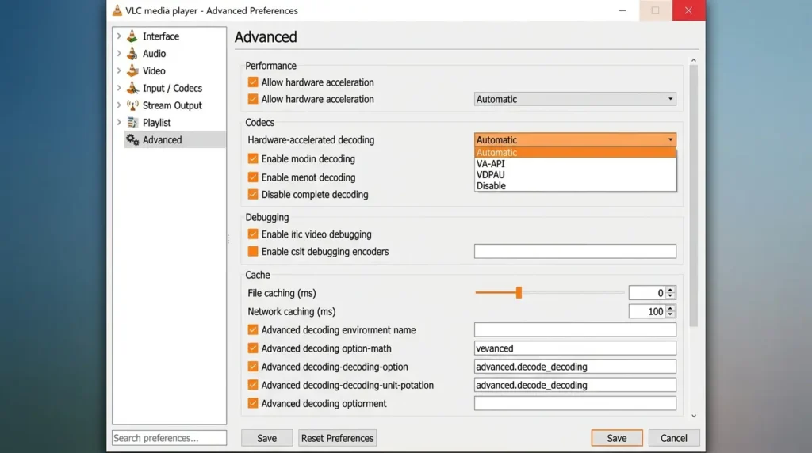This screenshot has height=453, width=812.
Task: Click the File caching slider handle
Action: (519, 293)
